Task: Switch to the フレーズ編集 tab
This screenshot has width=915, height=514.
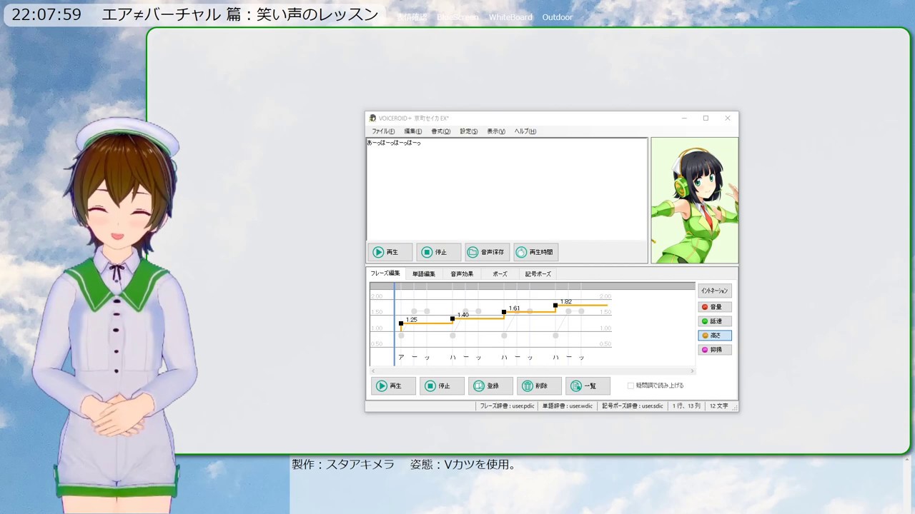Action: 385,273
